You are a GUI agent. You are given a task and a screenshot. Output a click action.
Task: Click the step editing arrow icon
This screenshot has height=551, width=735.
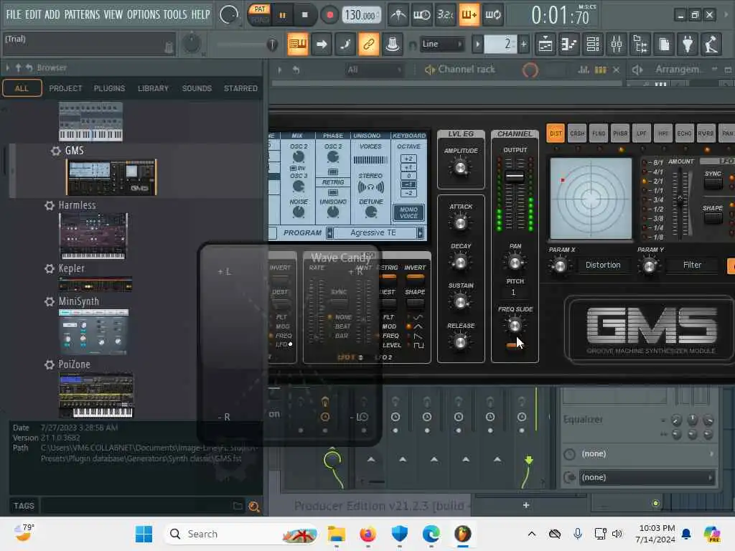322,44
